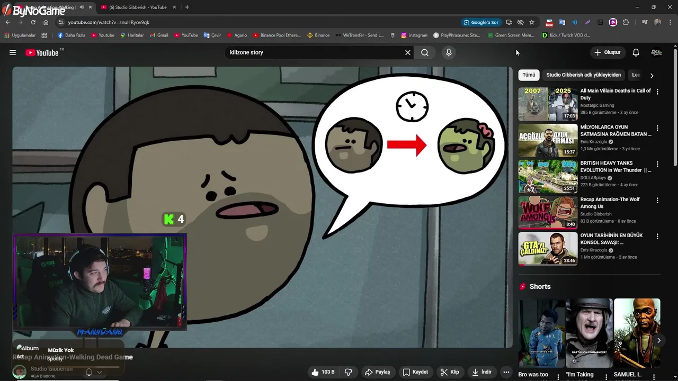Like the video (103 B)
678x381 pixels.
(x=323, y=372)
